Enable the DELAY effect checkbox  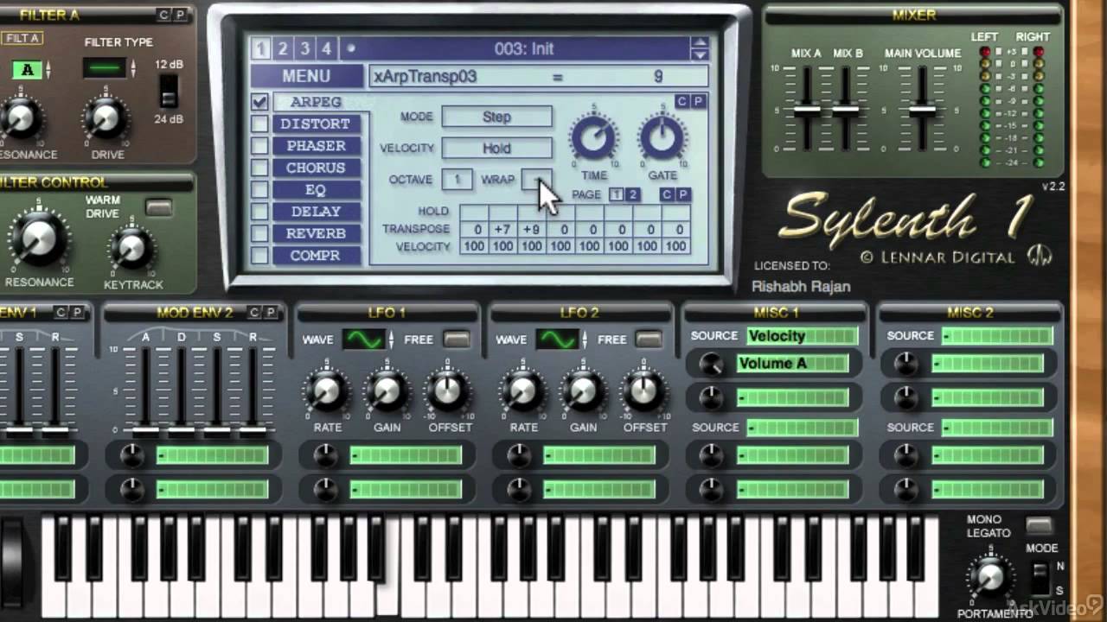click(259, 212)
